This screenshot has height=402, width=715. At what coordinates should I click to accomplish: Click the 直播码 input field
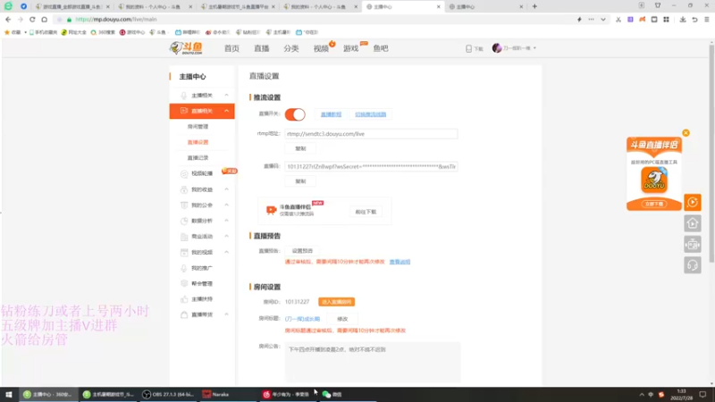click(x=371, y=166)
